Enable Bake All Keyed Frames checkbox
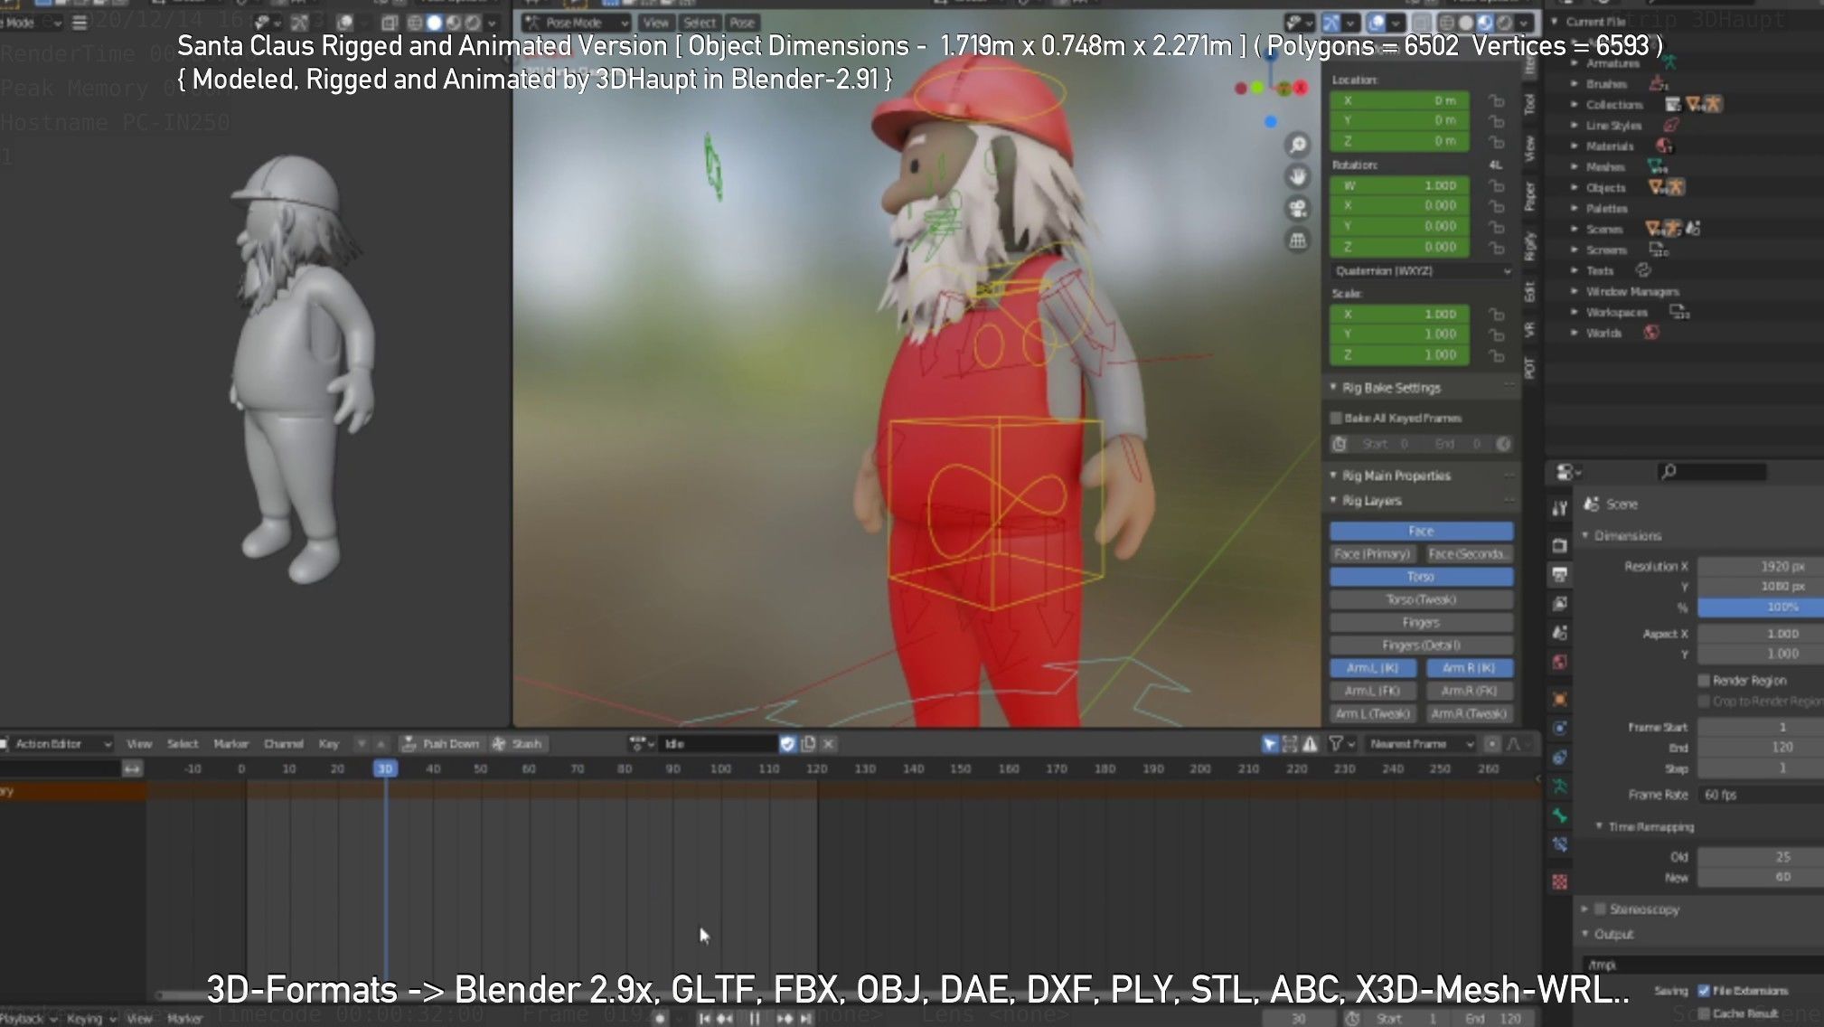The width and height of the screenshot is (1824, 1027). tap(1336, 418)
